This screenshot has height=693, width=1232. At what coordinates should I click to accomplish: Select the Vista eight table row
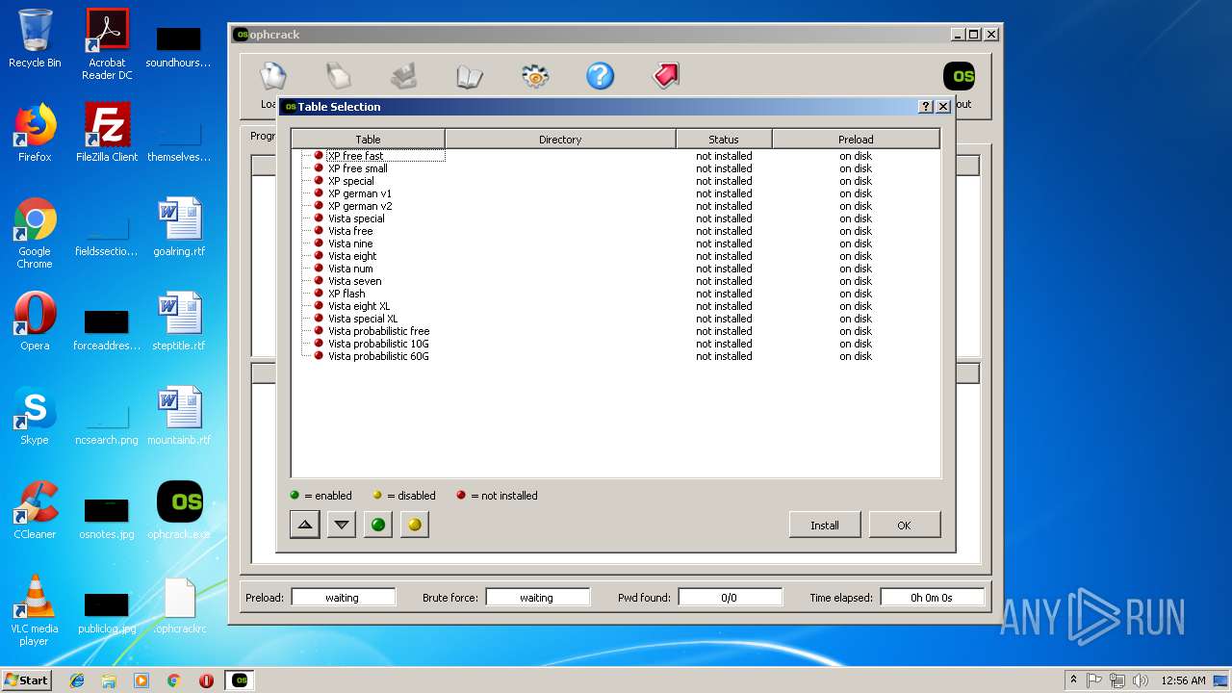[x=616, y=256]
